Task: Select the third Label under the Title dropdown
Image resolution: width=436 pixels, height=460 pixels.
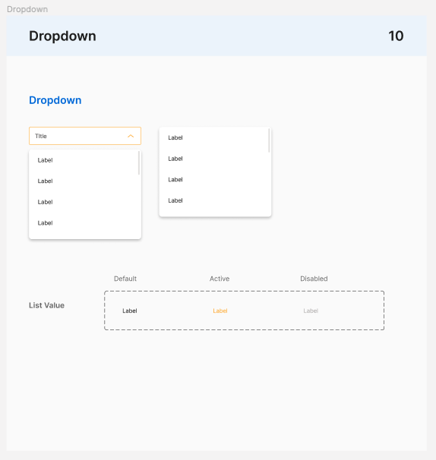Action: coord(45,202)
